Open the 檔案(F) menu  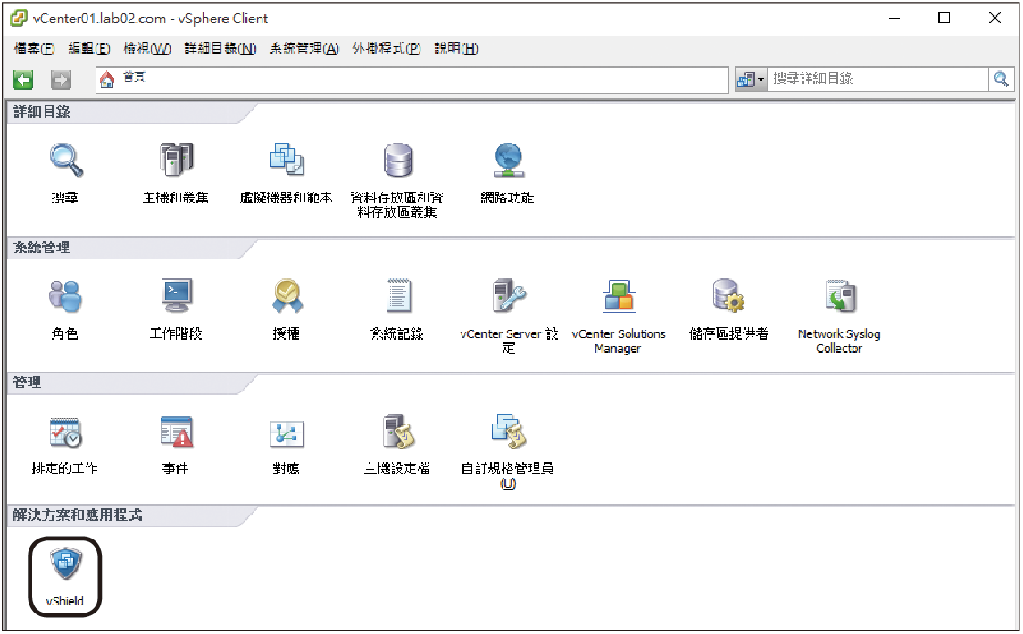tap(35, 49)
